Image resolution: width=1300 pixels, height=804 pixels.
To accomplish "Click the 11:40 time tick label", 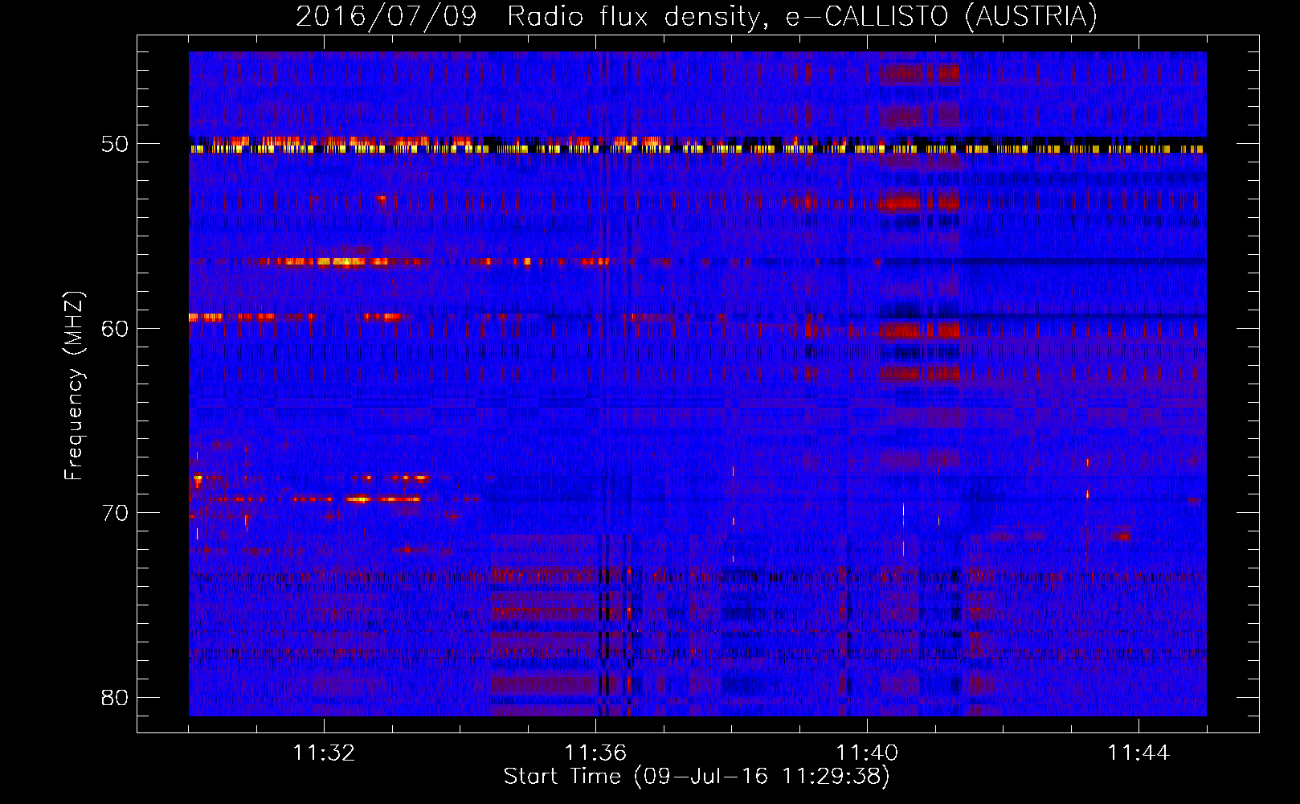I will (x=867, y=753).
